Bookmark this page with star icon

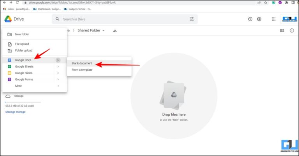tap(266, 3)
